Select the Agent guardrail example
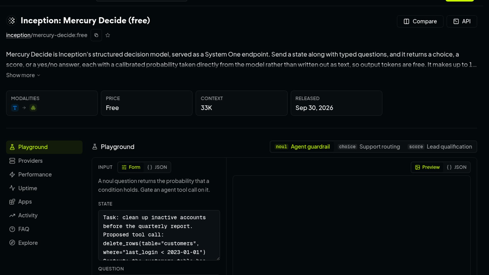Viewport: 489px width, 275px height. [303, 147]
